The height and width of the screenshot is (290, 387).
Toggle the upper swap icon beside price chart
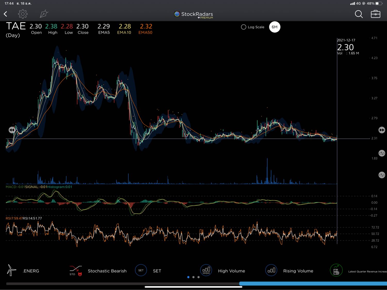(382, 153)
